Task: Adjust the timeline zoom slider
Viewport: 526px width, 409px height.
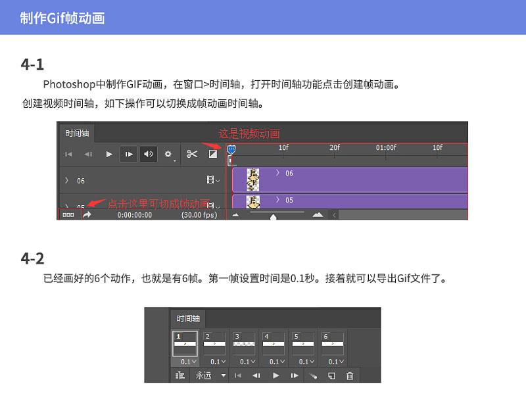Action: point(274,217)
